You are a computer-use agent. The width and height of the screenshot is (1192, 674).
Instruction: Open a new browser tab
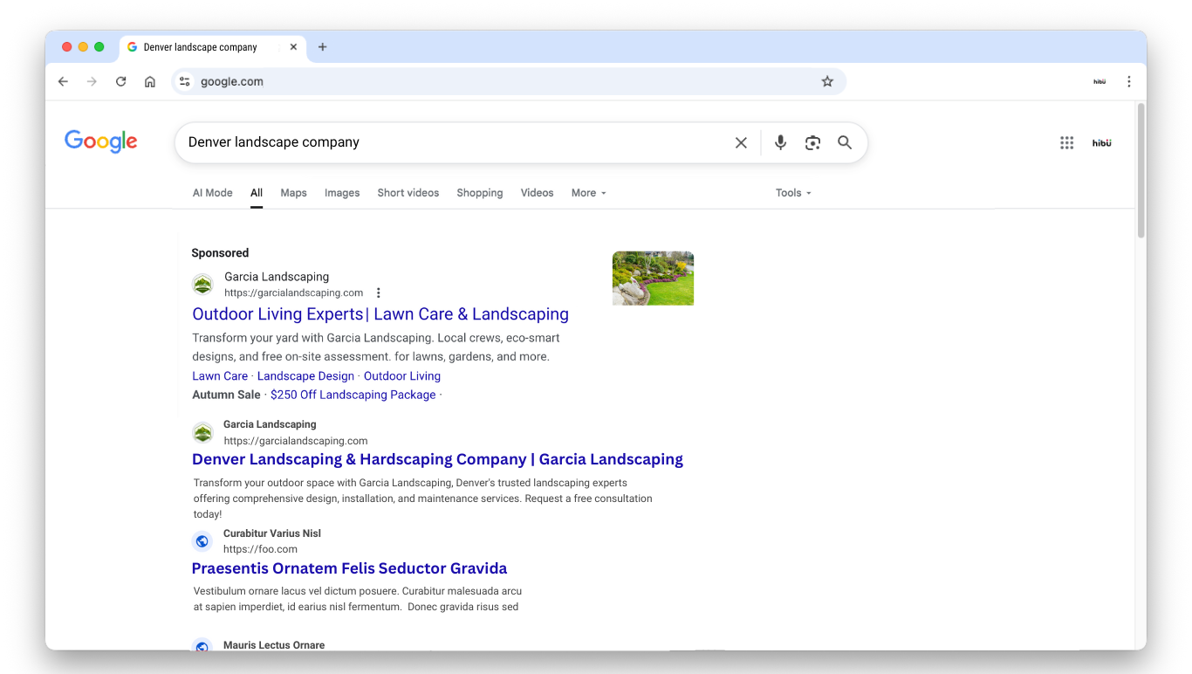coord(322,47)
